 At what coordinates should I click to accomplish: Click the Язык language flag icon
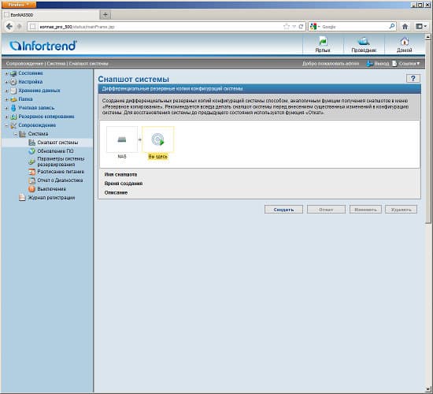(323, 42)
